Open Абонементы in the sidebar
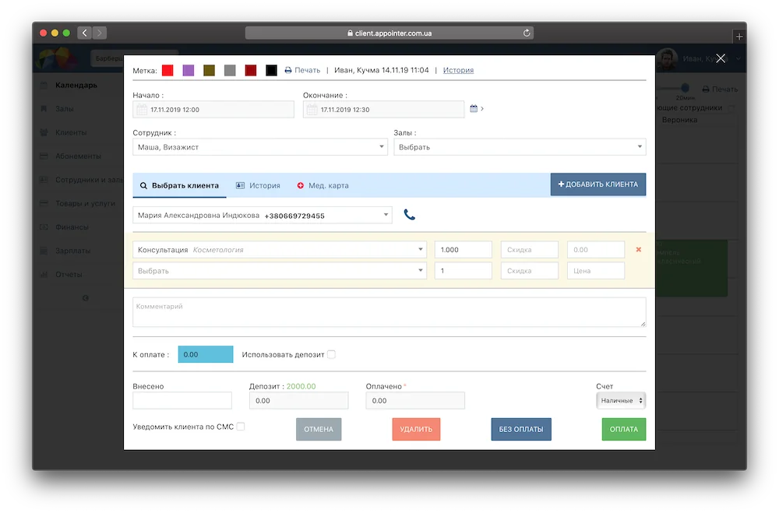Viewport: 779px width, 513px height. tap(78, 156)
